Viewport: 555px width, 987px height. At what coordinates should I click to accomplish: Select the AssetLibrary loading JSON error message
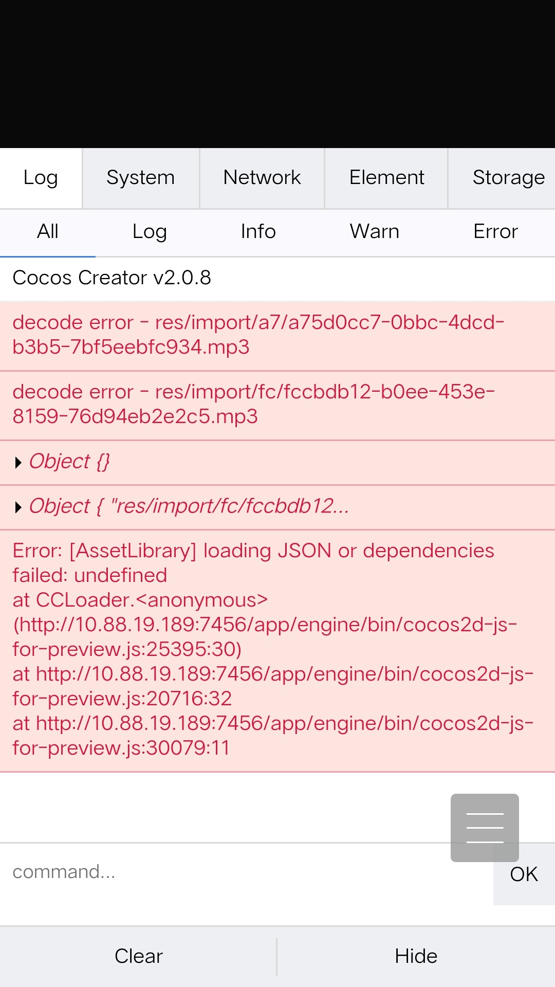pyautogui.click(x=257, y=650)
